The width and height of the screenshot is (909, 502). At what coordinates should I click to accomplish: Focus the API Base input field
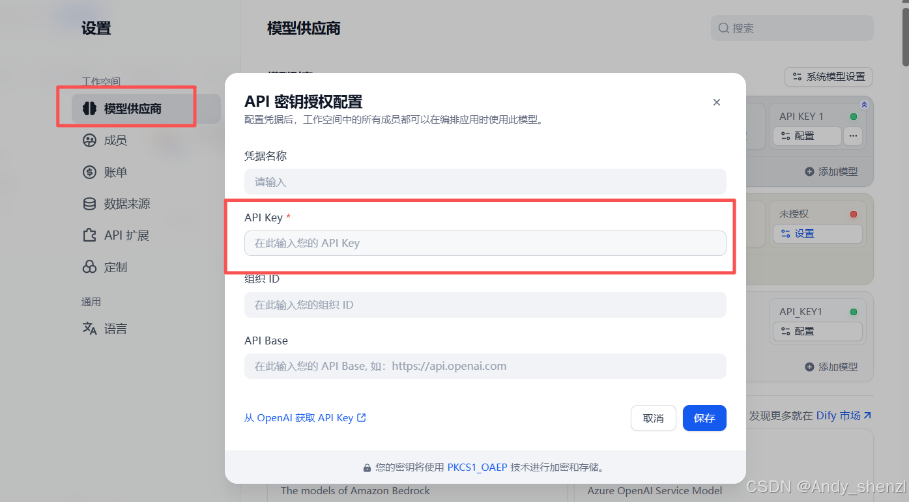click(485, 366)
